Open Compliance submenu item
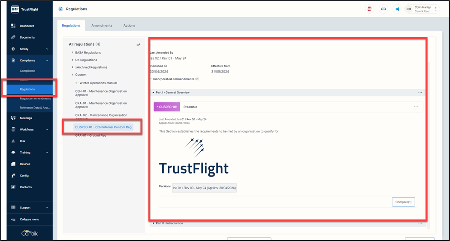 pyautogui.click(x=27, y=71)
